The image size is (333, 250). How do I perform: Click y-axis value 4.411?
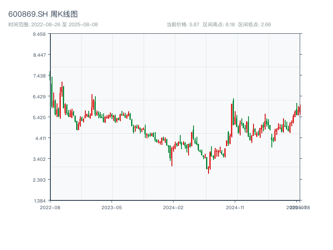pos(40,138)
